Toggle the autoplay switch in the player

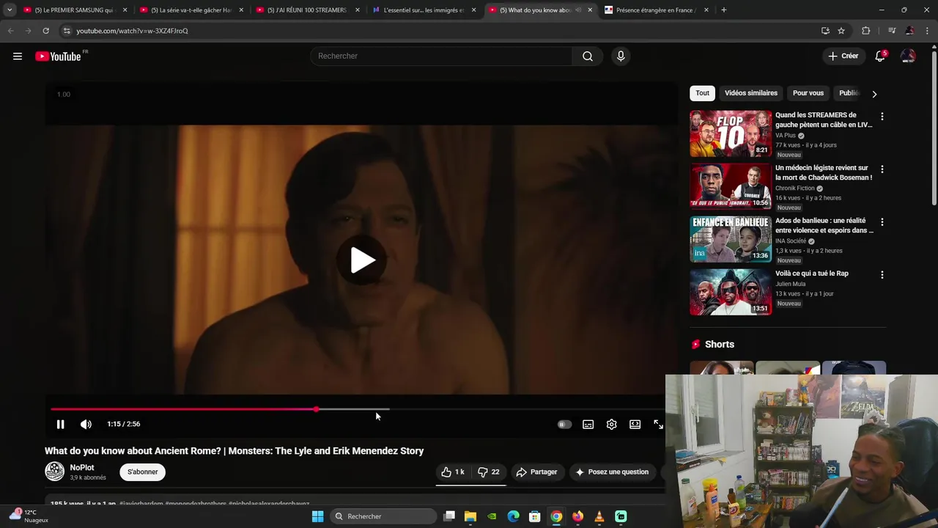564,425
